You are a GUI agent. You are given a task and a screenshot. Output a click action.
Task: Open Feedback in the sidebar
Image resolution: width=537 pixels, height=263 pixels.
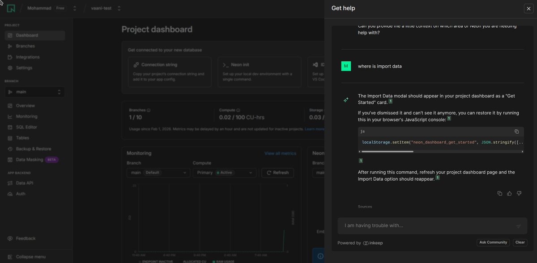tap(34, 238)
